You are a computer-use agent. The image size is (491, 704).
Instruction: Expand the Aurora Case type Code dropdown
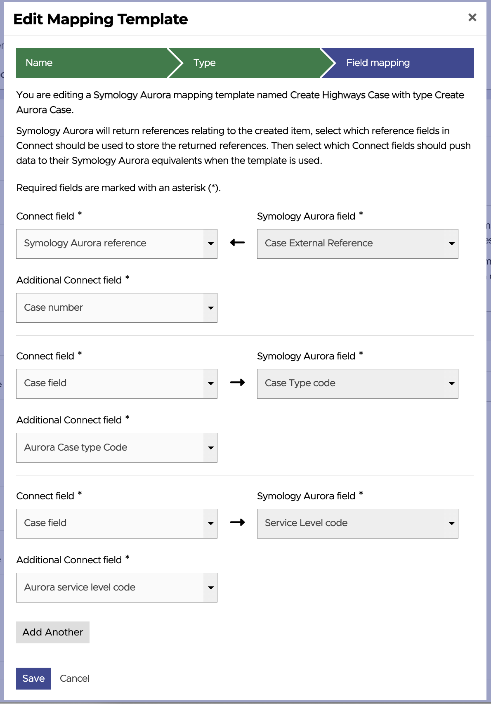click(116, 448)
